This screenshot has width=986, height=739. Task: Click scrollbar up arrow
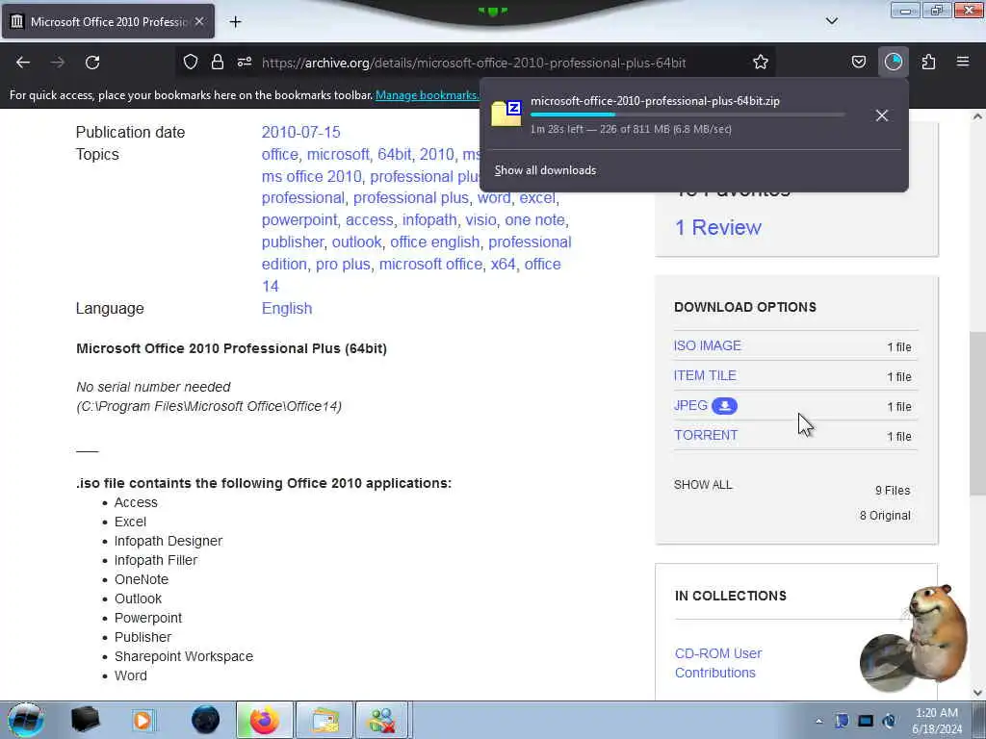(x=977, y=116)
